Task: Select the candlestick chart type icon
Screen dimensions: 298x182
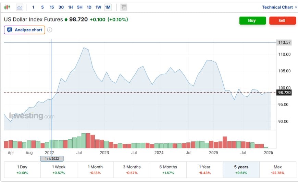Action: 7,8
